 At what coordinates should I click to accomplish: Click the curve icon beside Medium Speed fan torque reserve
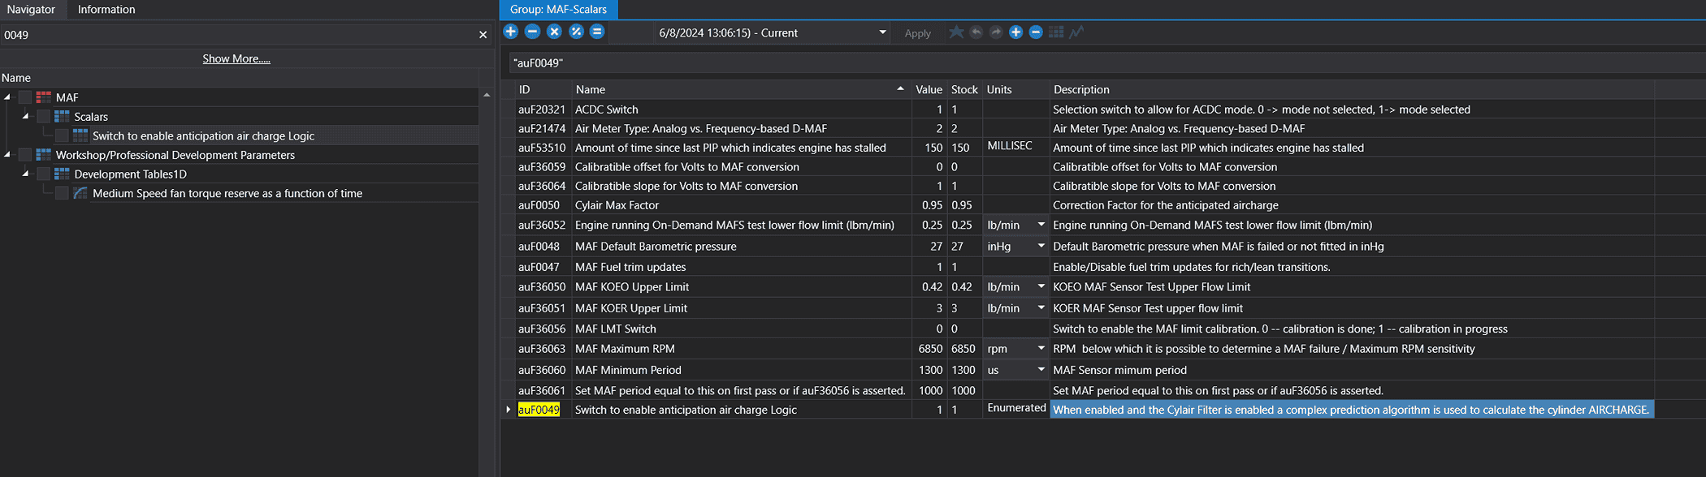[80, 193]
